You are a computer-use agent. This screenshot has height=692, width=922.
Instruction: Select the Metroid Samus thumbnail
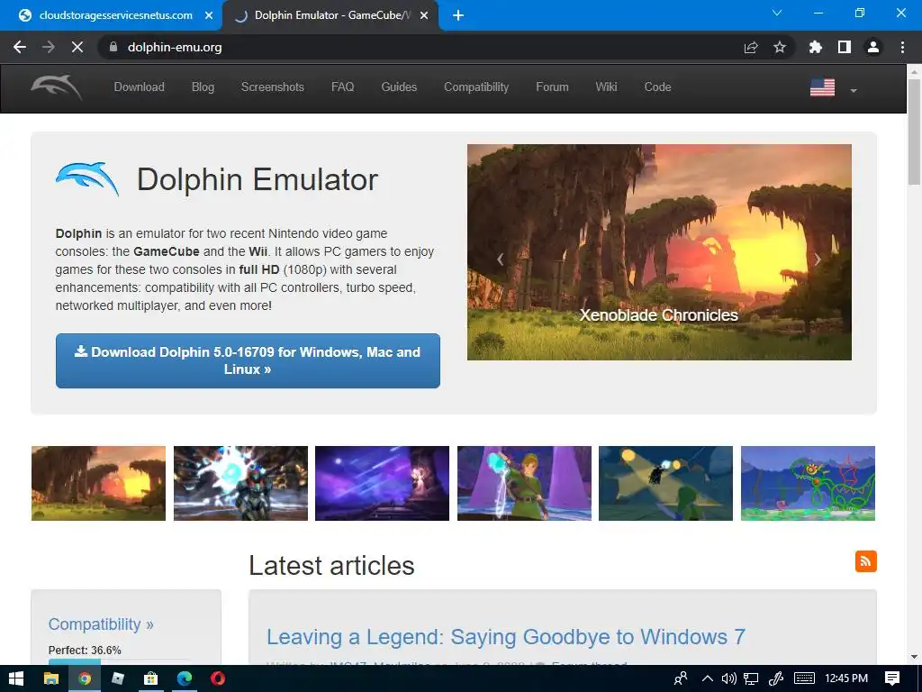click(x=240, y=483)
